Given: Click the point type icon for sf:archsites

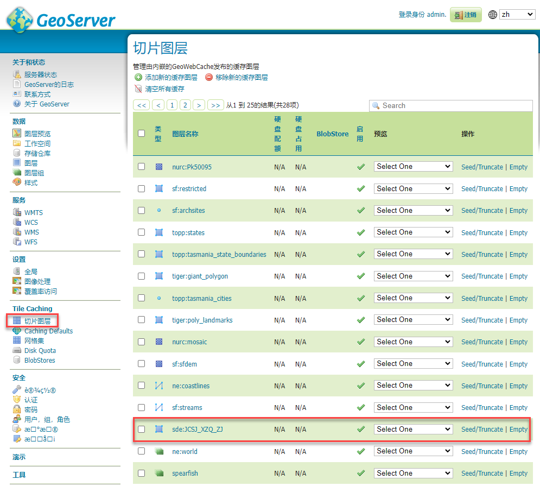Looking at the screenshot, I should coord(159,211).
